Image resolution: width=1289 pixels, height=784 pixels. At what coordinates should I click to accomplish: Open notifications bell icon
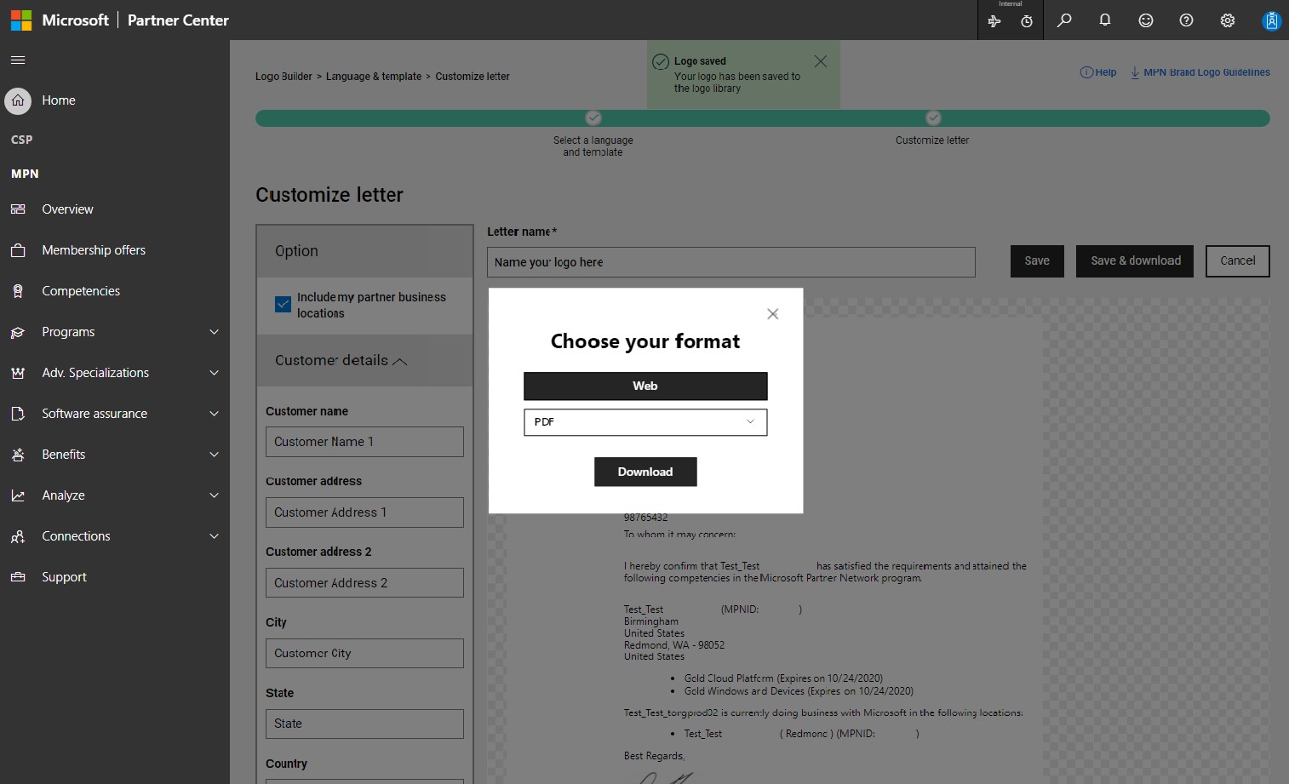point(1105,20)
